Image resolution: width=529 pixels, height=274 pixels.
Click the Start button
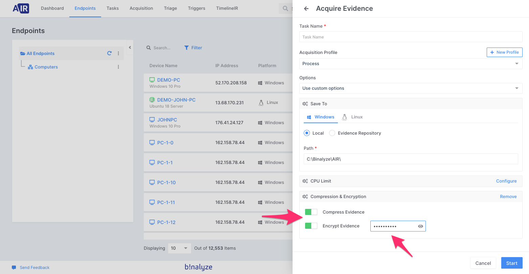(x=511, y=263)
